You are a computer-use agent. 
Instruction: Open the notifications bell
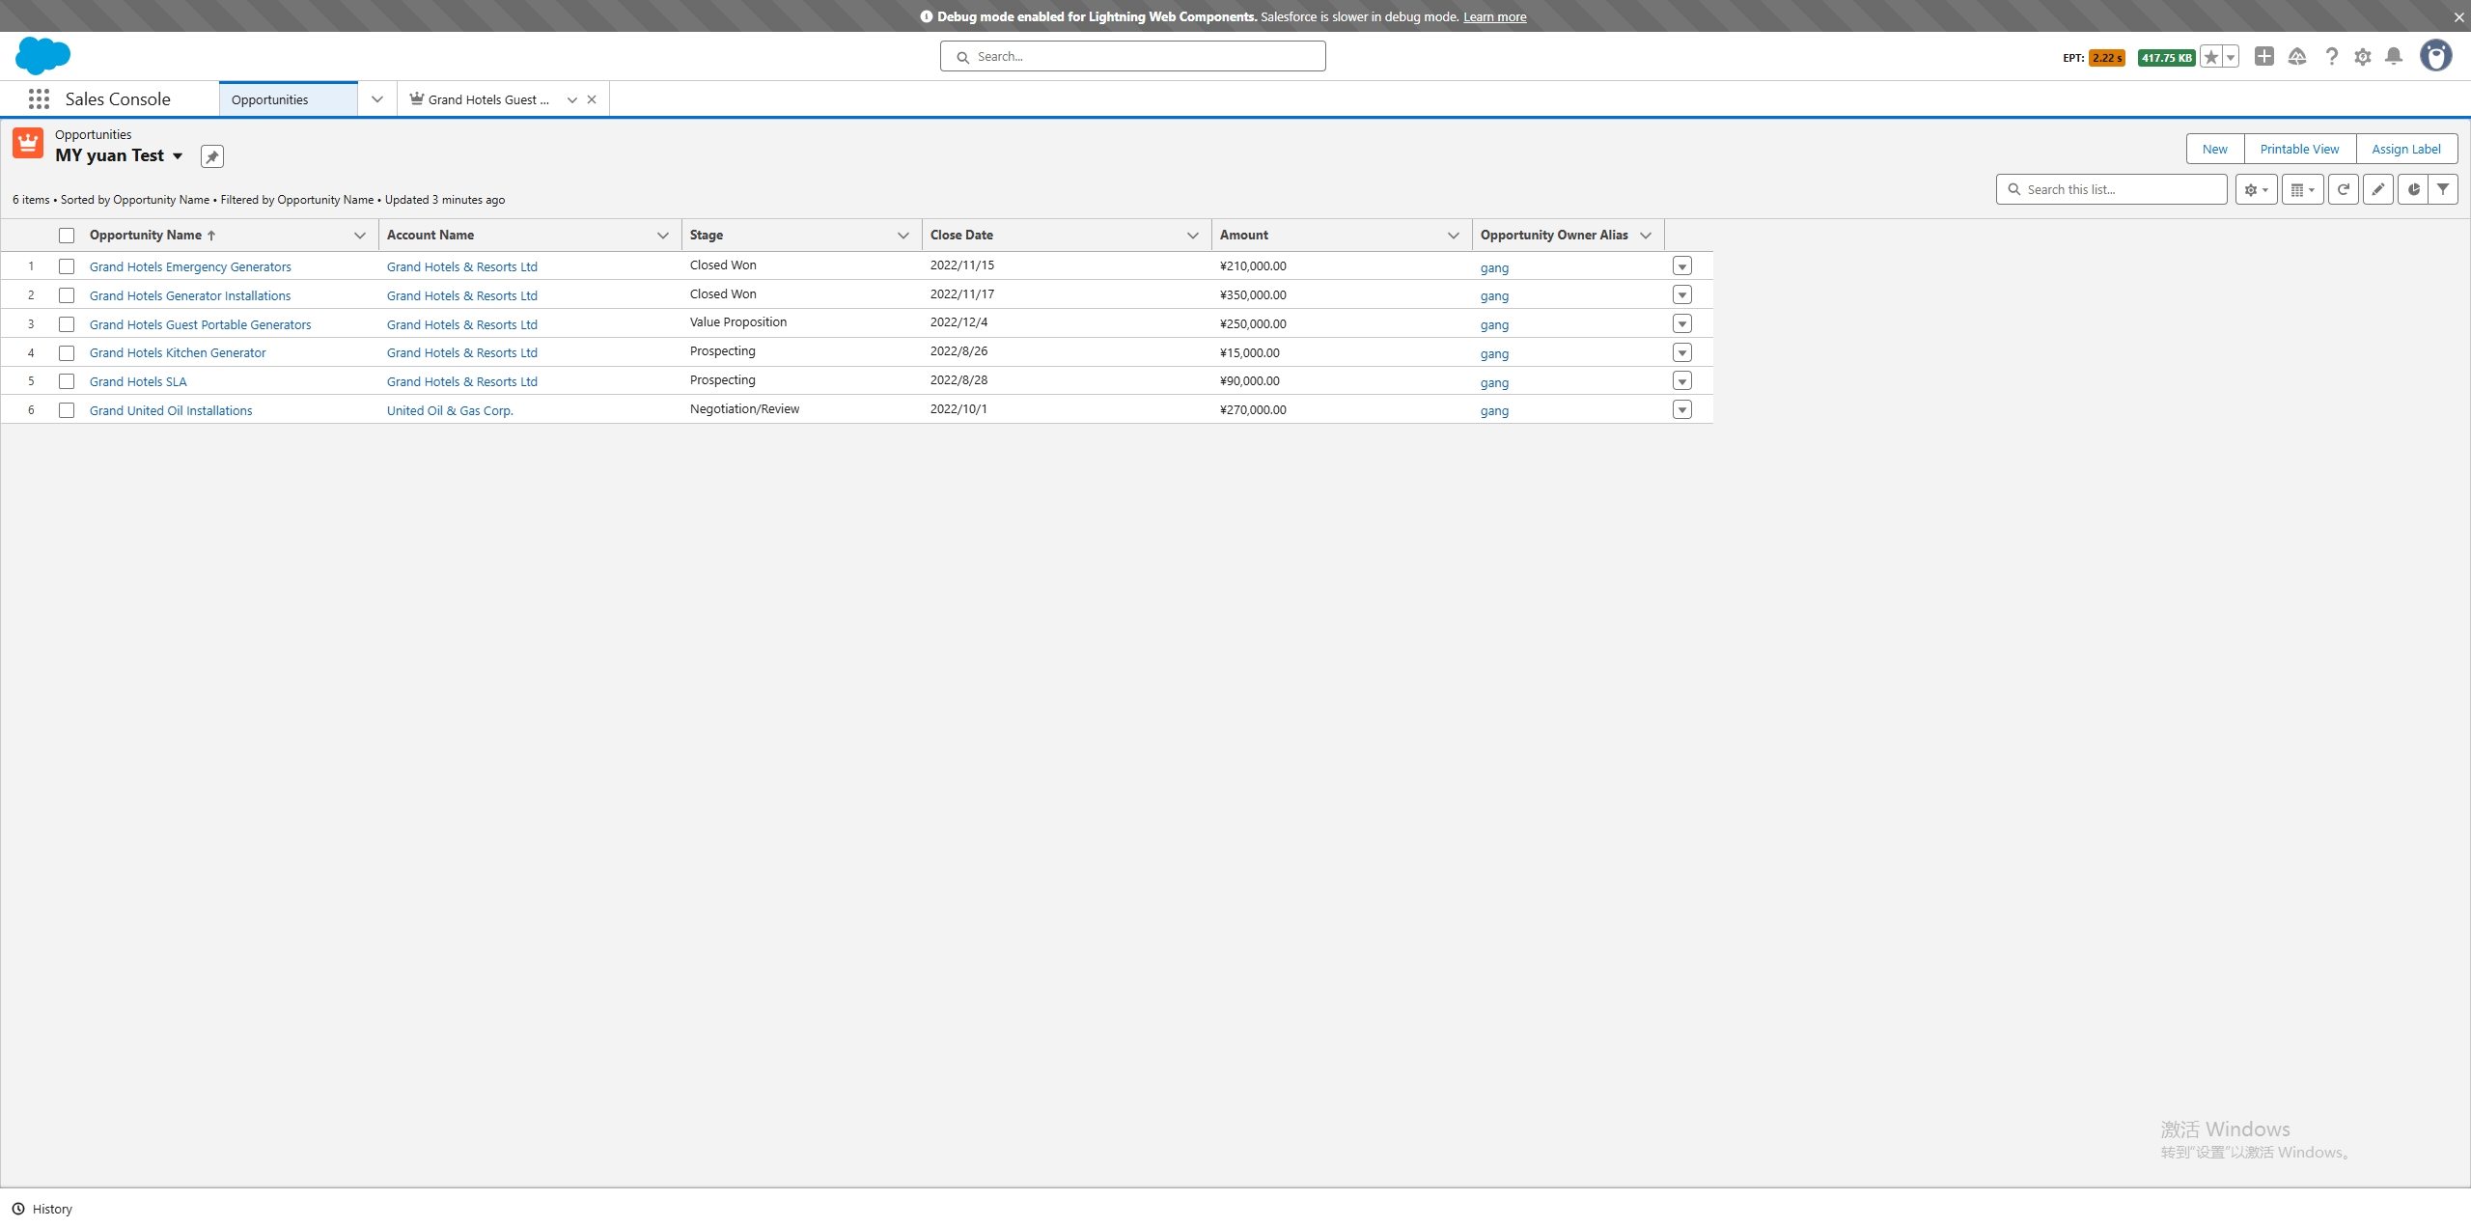coord(2393,57)
